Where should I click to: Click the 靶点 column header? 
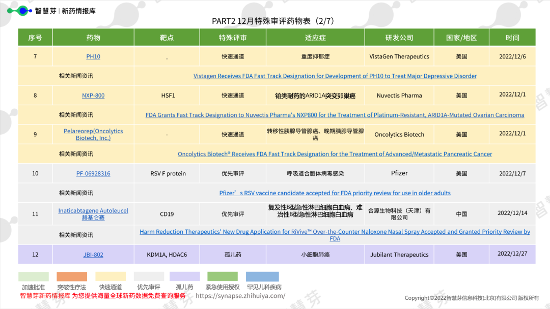pyautogui.click(x=167, y=38)
